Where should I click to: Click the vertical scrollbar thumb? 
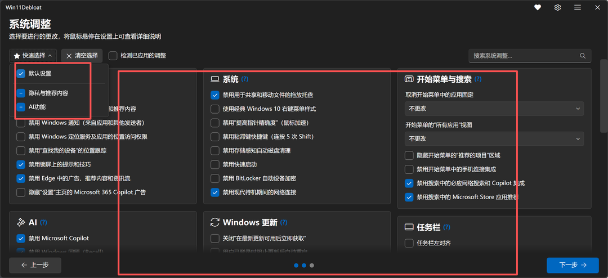602,96
